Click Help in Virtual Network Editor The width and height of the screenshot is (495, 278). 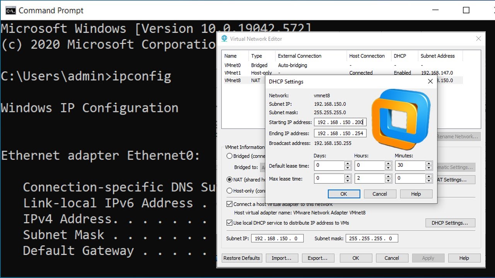(x=464, y=258)
